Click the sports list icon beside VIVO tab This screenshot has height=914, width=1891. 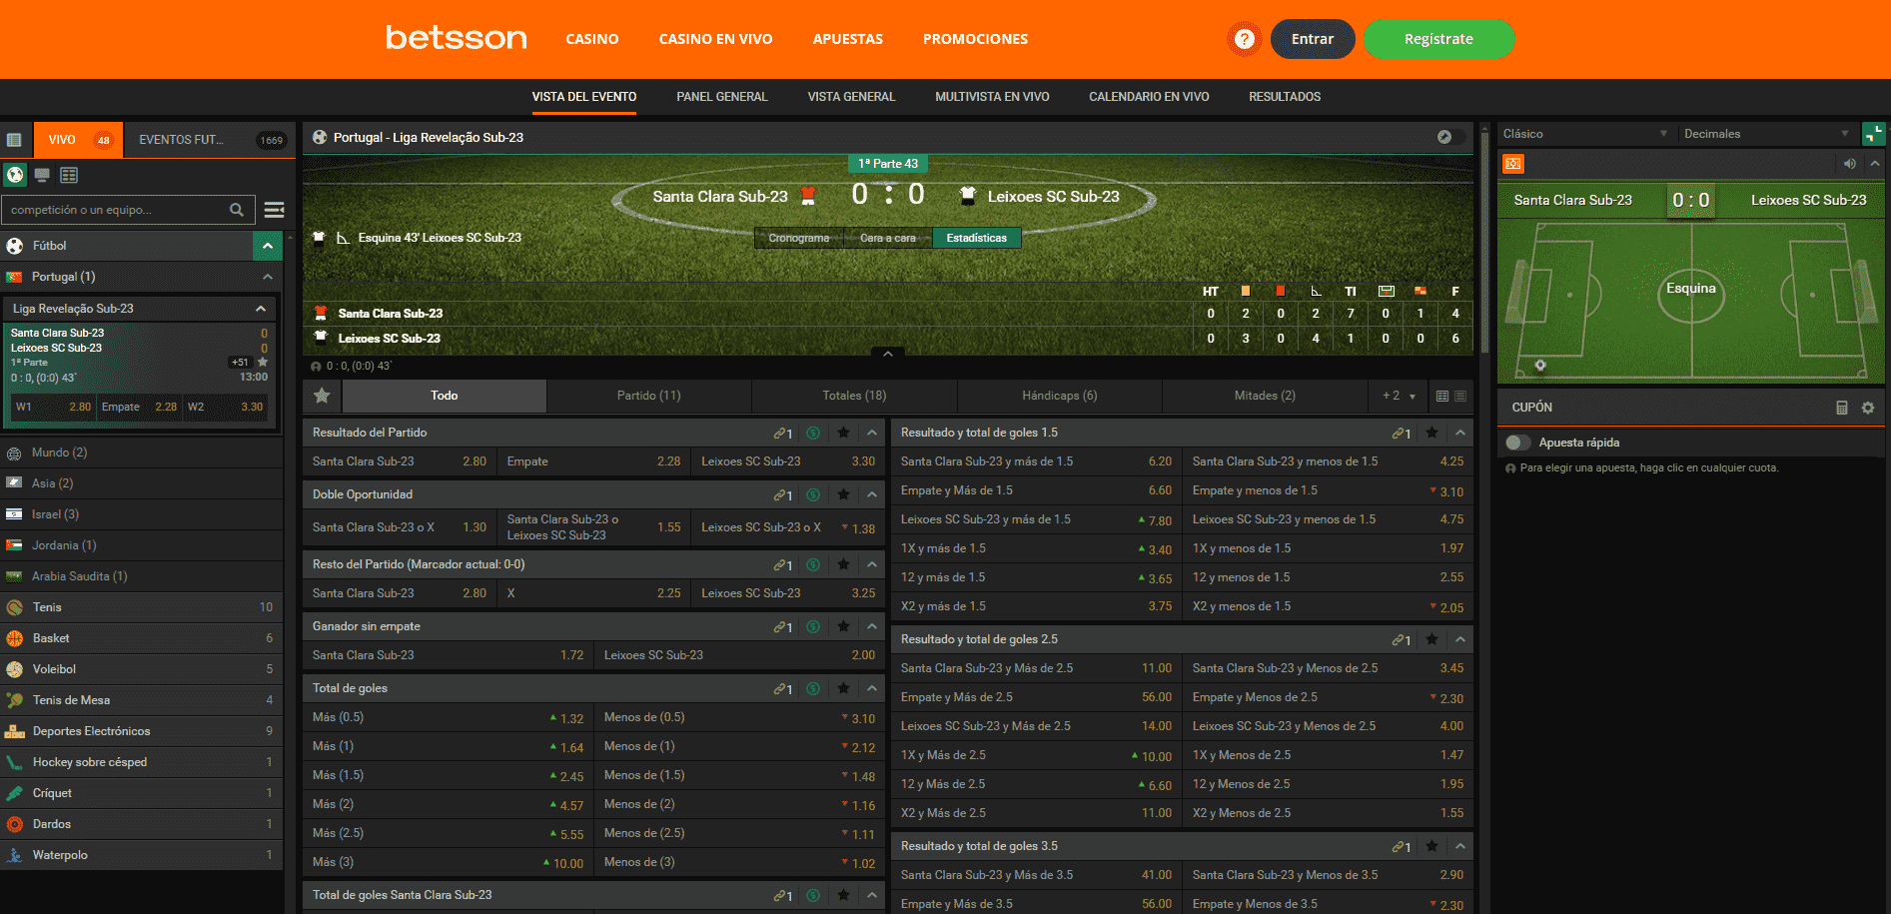click(15, 140)
